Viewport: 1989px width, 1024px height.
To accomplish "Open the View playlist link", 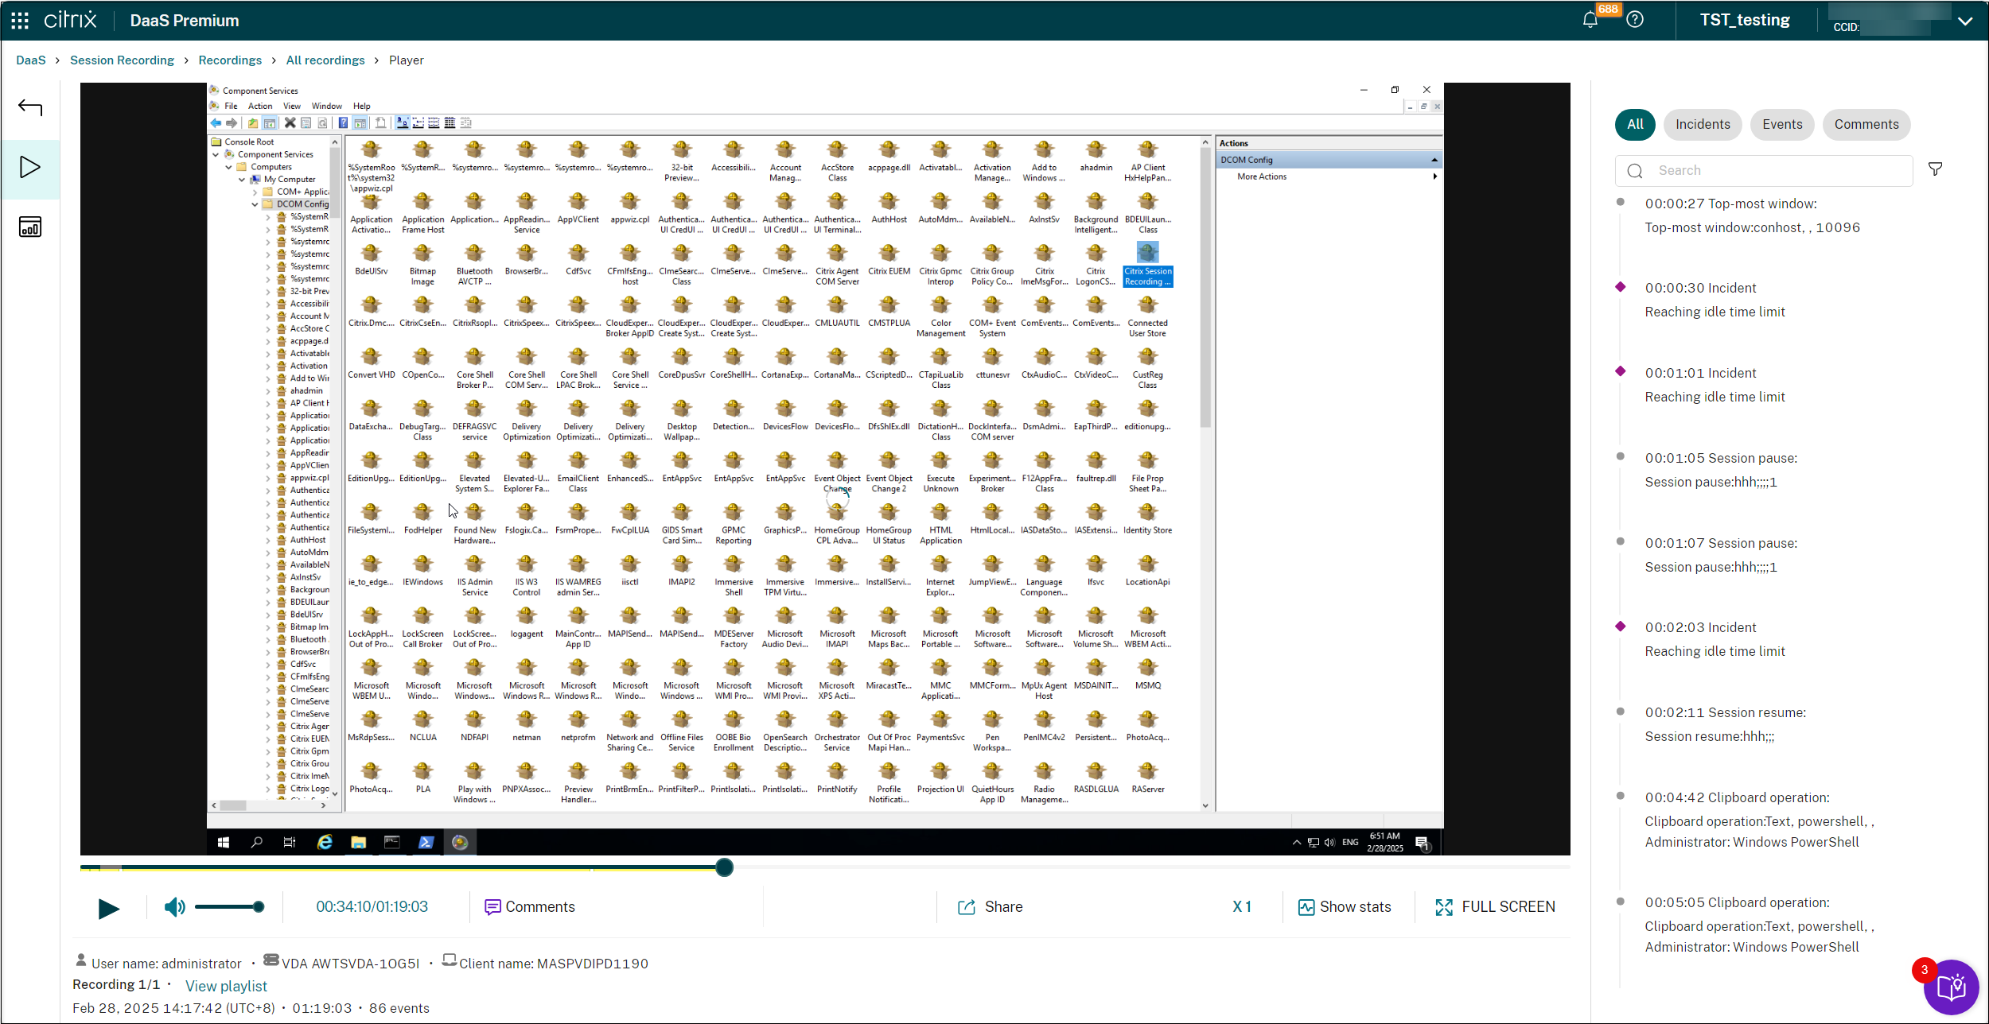I will pos(226,986).
